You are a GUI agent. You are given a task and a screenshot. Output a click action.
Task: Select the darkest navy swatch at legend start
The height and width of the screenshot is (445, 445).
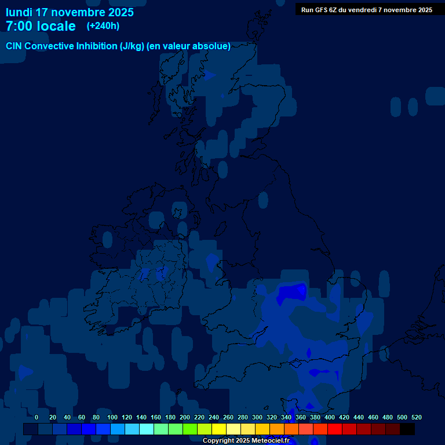click(30, 429)
